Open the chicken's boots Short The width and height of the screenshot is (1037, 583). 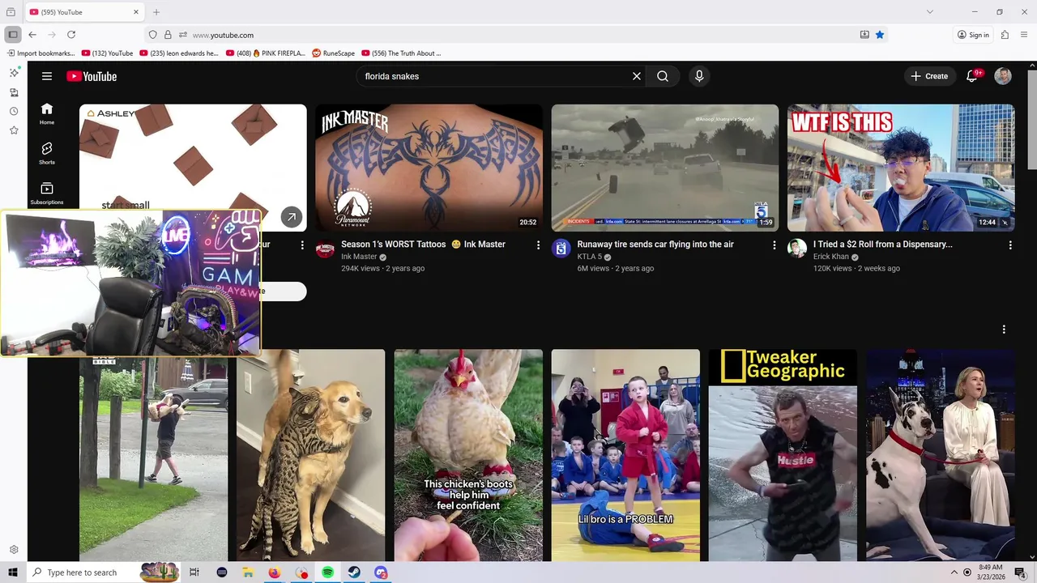pyautogui.click(x=468, y=455)
